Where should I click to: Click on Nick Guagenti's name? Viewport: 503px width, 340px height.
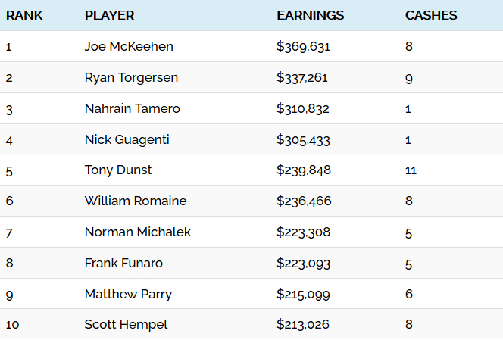(127, 140)
